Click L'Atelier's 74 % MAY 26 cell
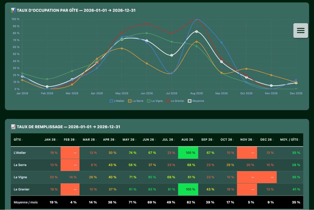This screenshot has height=210, width=314. (129, 153)
